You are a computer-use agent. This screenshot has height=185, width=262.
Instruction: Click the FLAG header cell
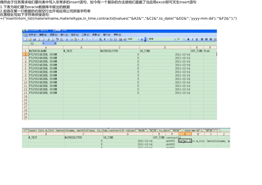210,51
